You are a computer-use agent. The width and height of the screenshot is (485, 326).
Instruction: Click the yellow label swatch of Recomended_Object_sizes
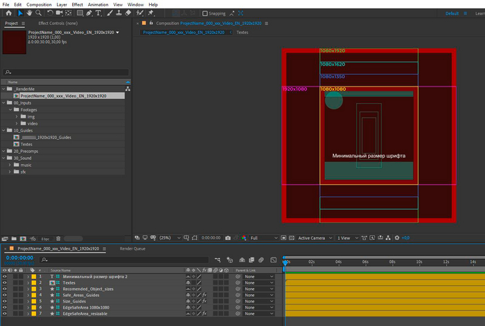(33, 289)
